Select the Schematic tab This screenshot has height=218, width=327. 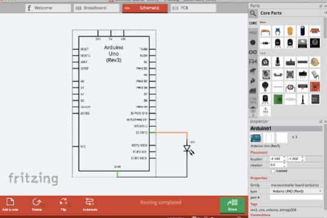point(145,8)
